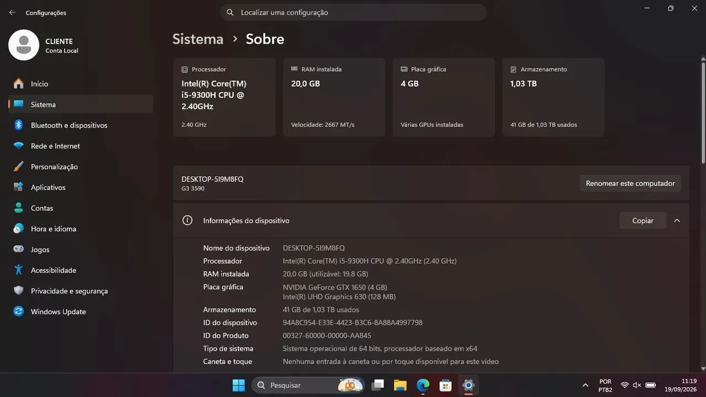Open Microsoft Store from the taskbar
This screenshot has width=706, height=397.
tap(446, 385)
